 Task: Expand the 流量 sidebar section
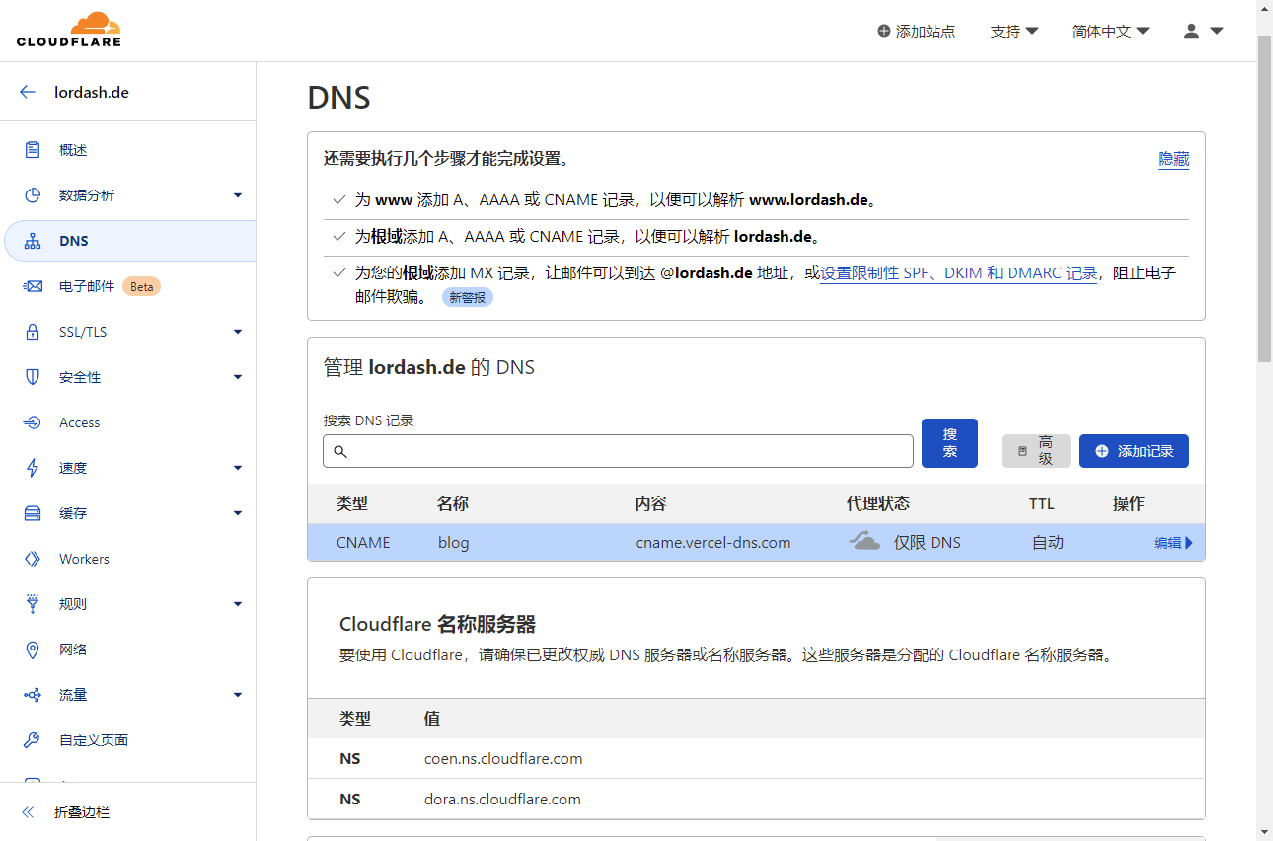238,695
